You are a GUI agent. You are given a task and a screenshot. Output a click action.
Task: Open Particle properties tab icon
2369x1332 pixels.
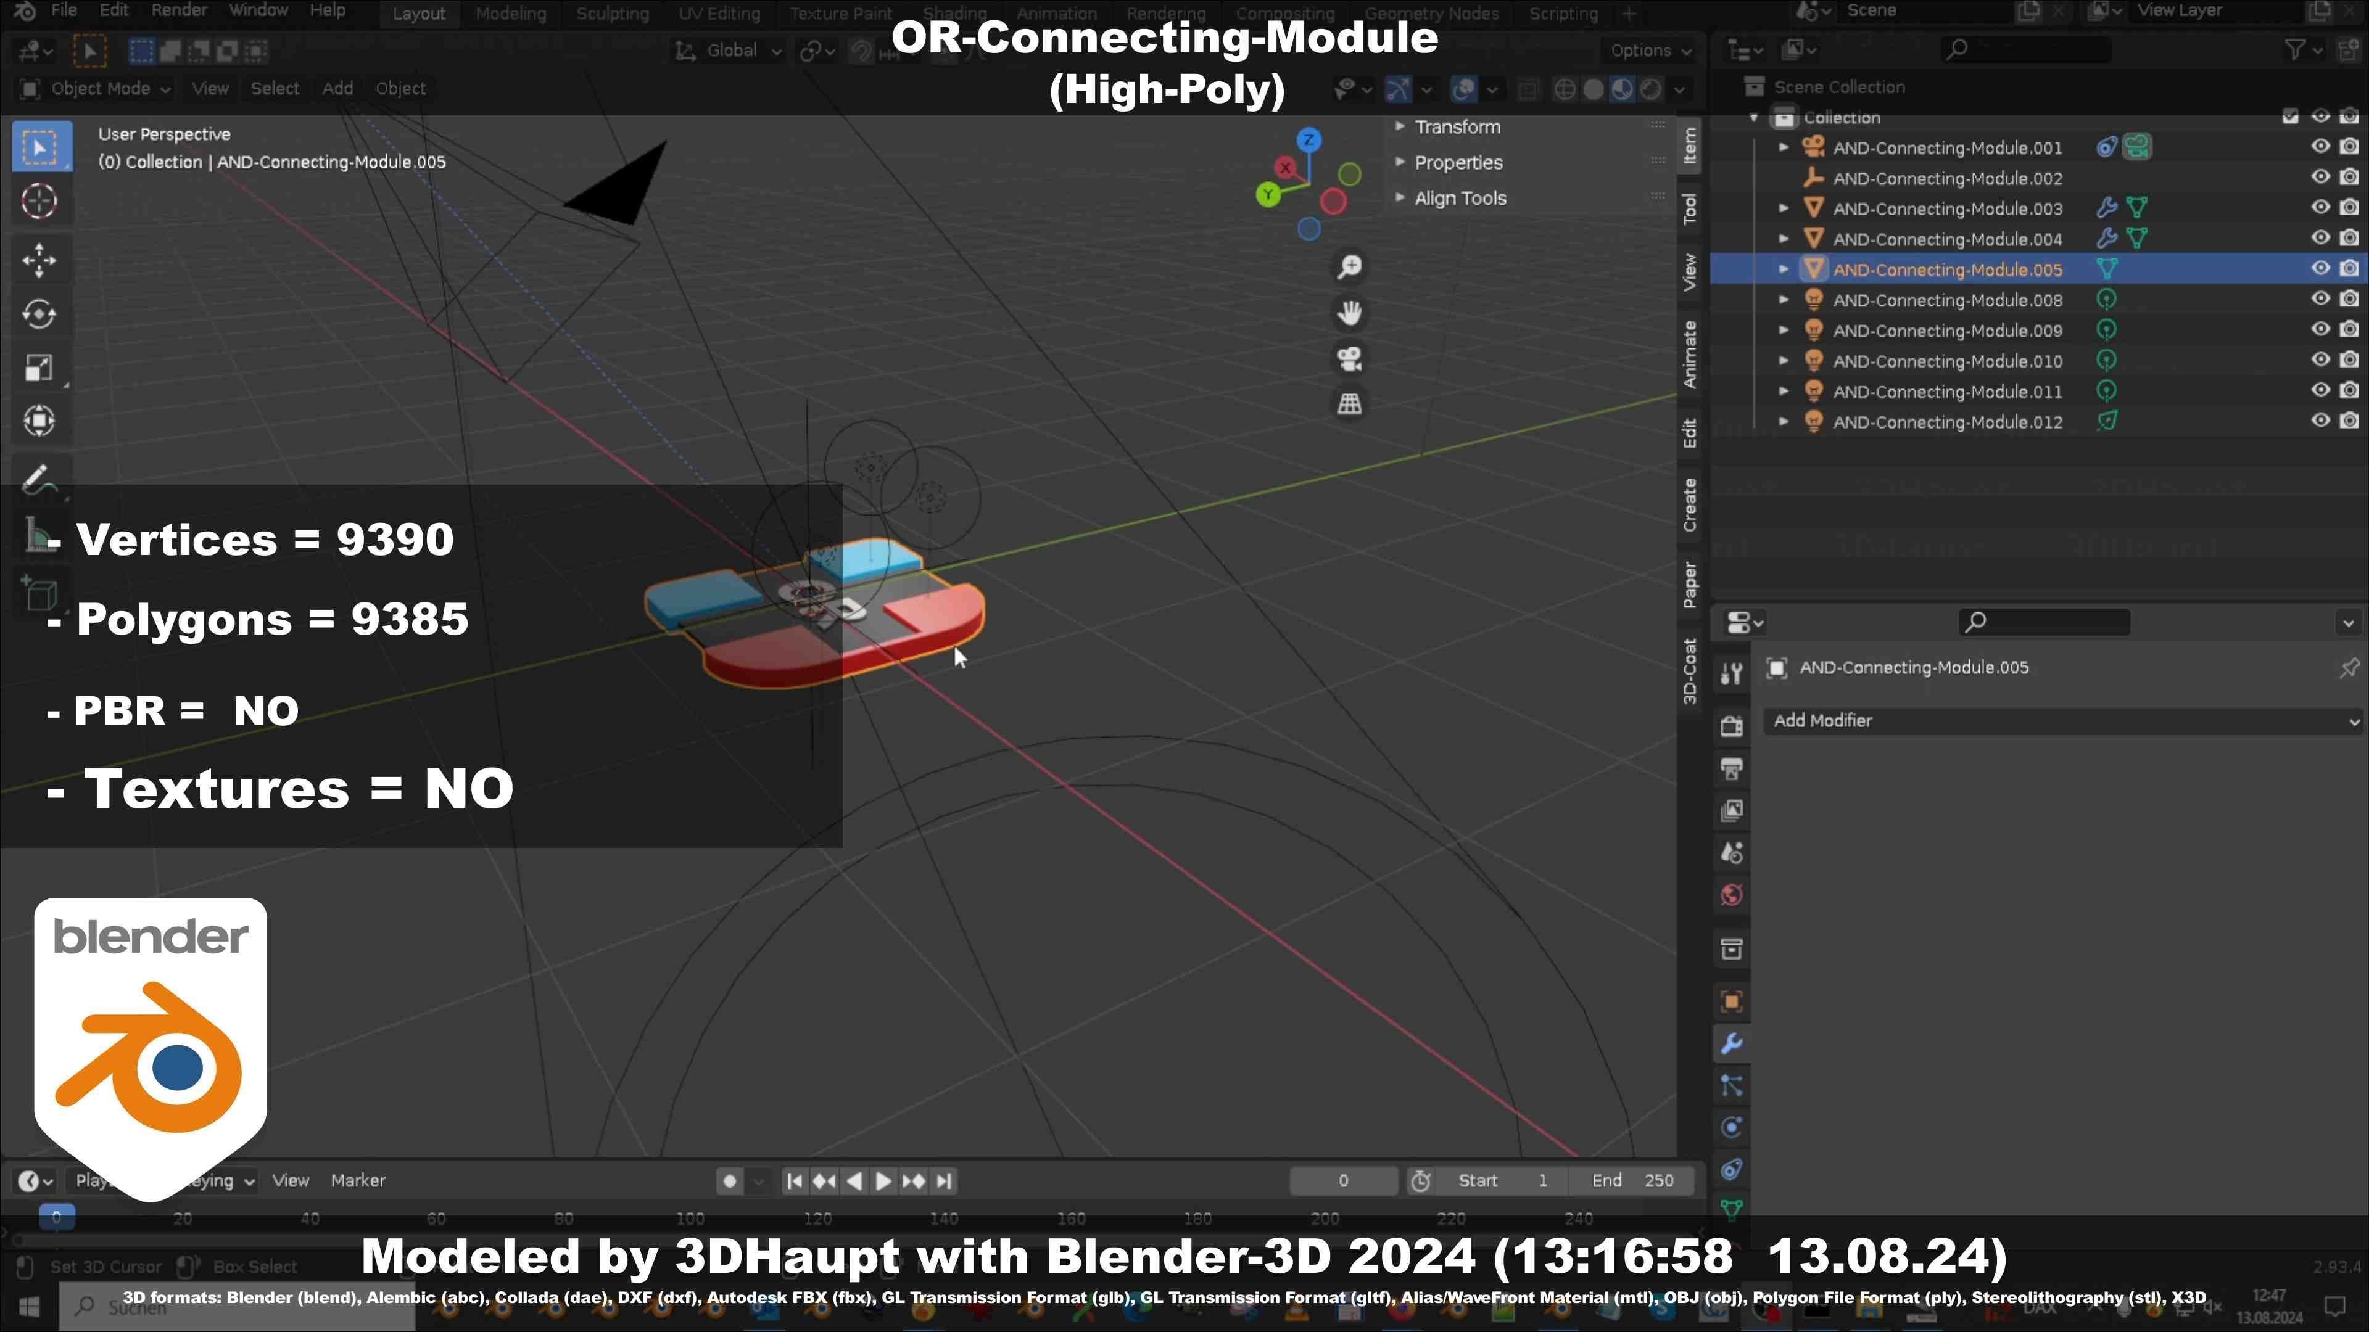[x=1732, y=1087]
